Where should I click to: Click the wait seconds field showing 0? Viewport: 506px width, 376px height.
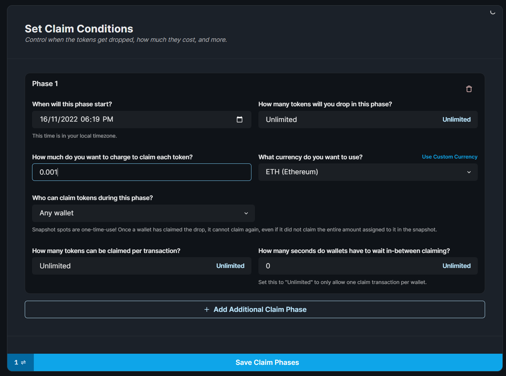(331, 266)
